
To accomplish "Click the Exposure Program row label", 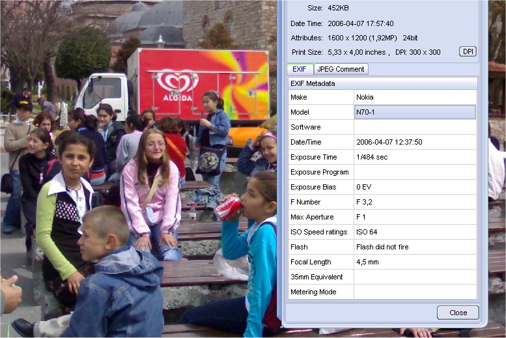I will [x=321, y=172].
